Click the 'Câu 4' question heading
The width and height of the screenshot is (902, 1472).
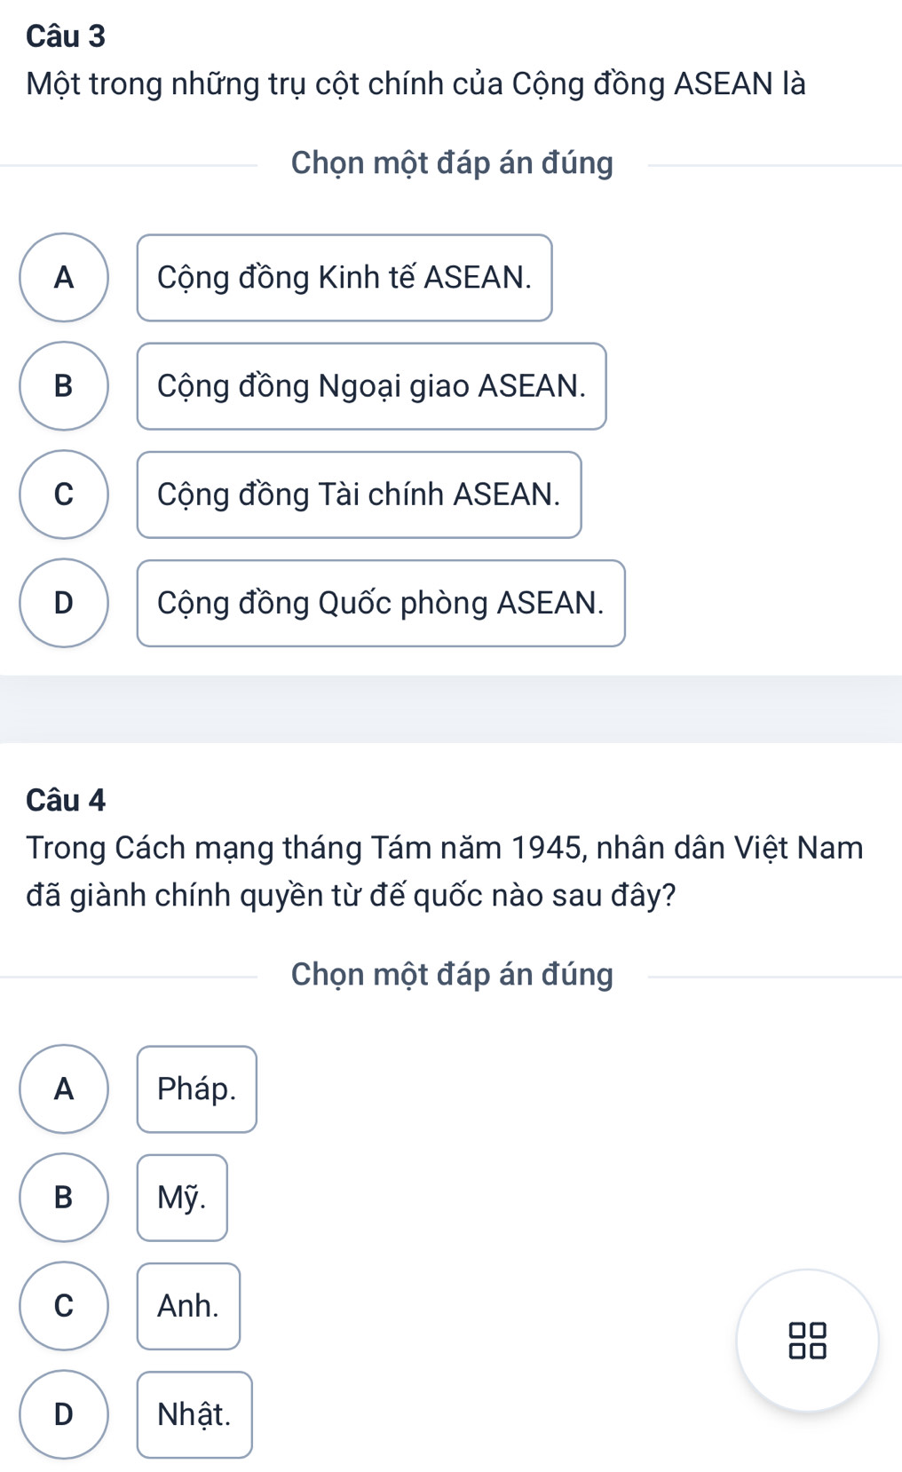pyautogui.click(x=66, y=800)
